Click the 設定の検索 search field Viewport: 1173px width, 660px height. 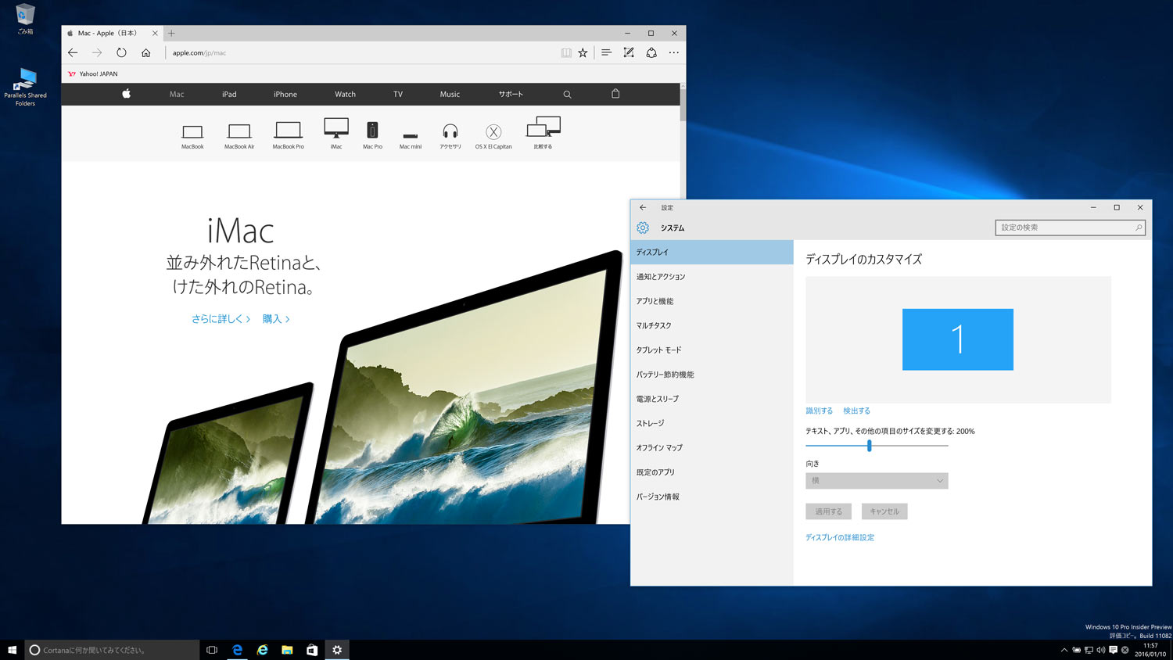point(1070,228)
